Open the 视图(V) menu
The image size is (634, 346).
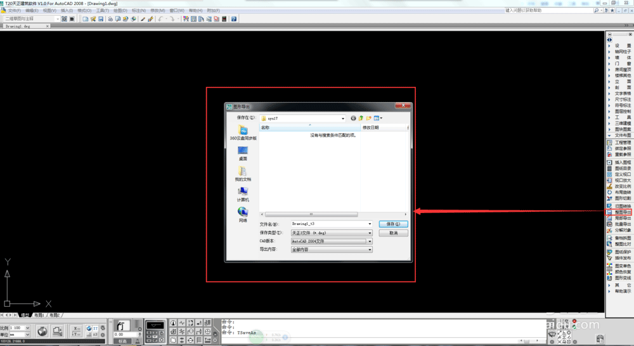click(x=49, y=11)
